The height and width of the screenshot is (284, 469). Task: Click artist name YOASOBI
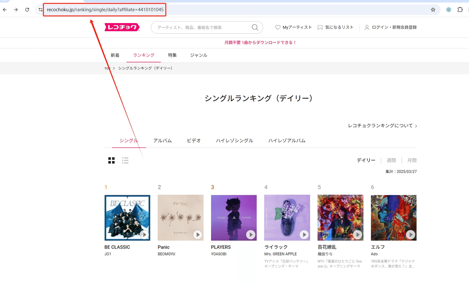[219, 254]
